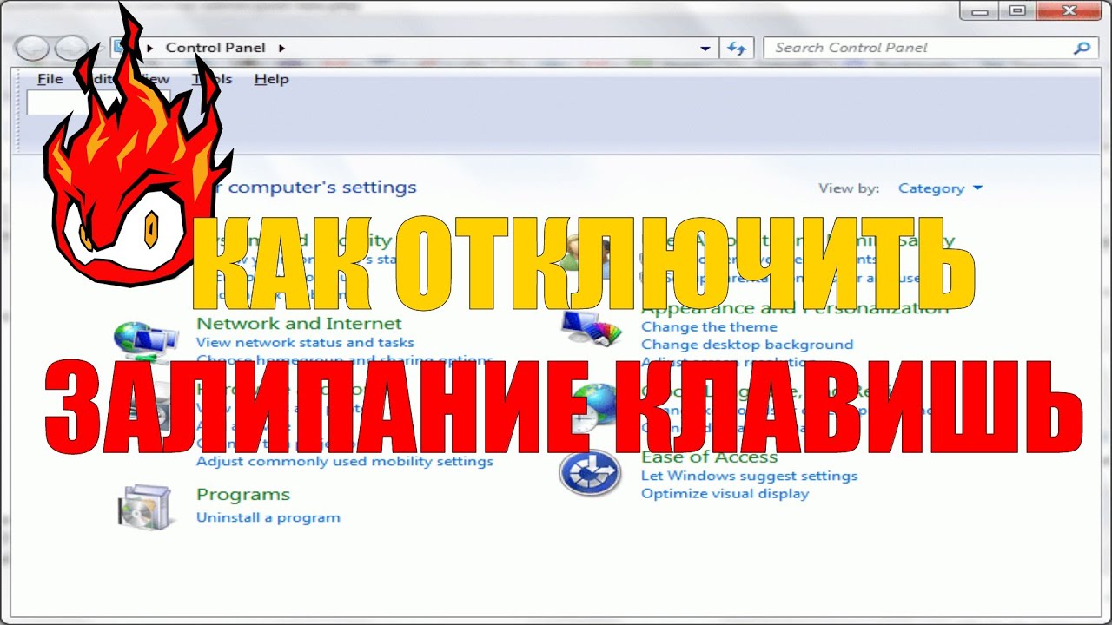1112x625 pixels.
Task: Open Network and Internet category
Action: [300, 323]
